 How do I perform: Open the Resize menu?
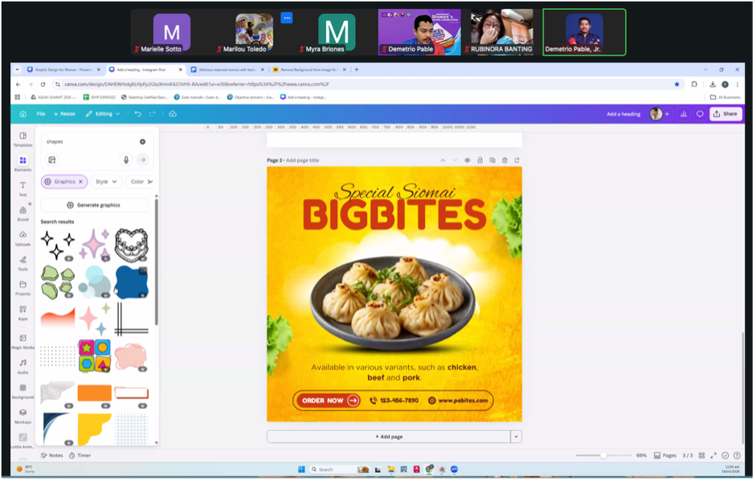pos(64,114)
